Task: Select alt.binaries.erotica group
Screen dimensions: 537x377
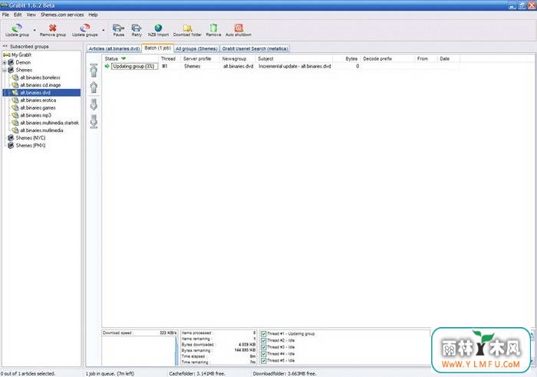Action: pyautogui.click(x=38, y=100)
